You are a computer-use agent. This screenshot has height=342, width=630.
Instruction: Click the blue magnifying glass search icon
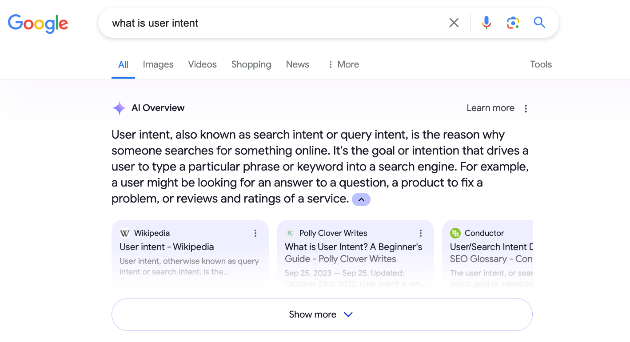[539, 23]
